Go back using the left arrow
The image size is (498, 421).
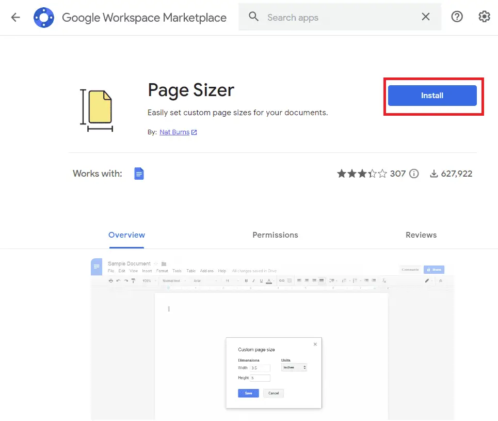(15, 17)
